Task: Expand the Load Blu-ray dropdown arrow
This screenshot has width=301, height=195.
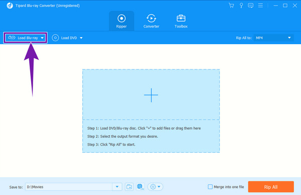Action: (x=42, y=38)
